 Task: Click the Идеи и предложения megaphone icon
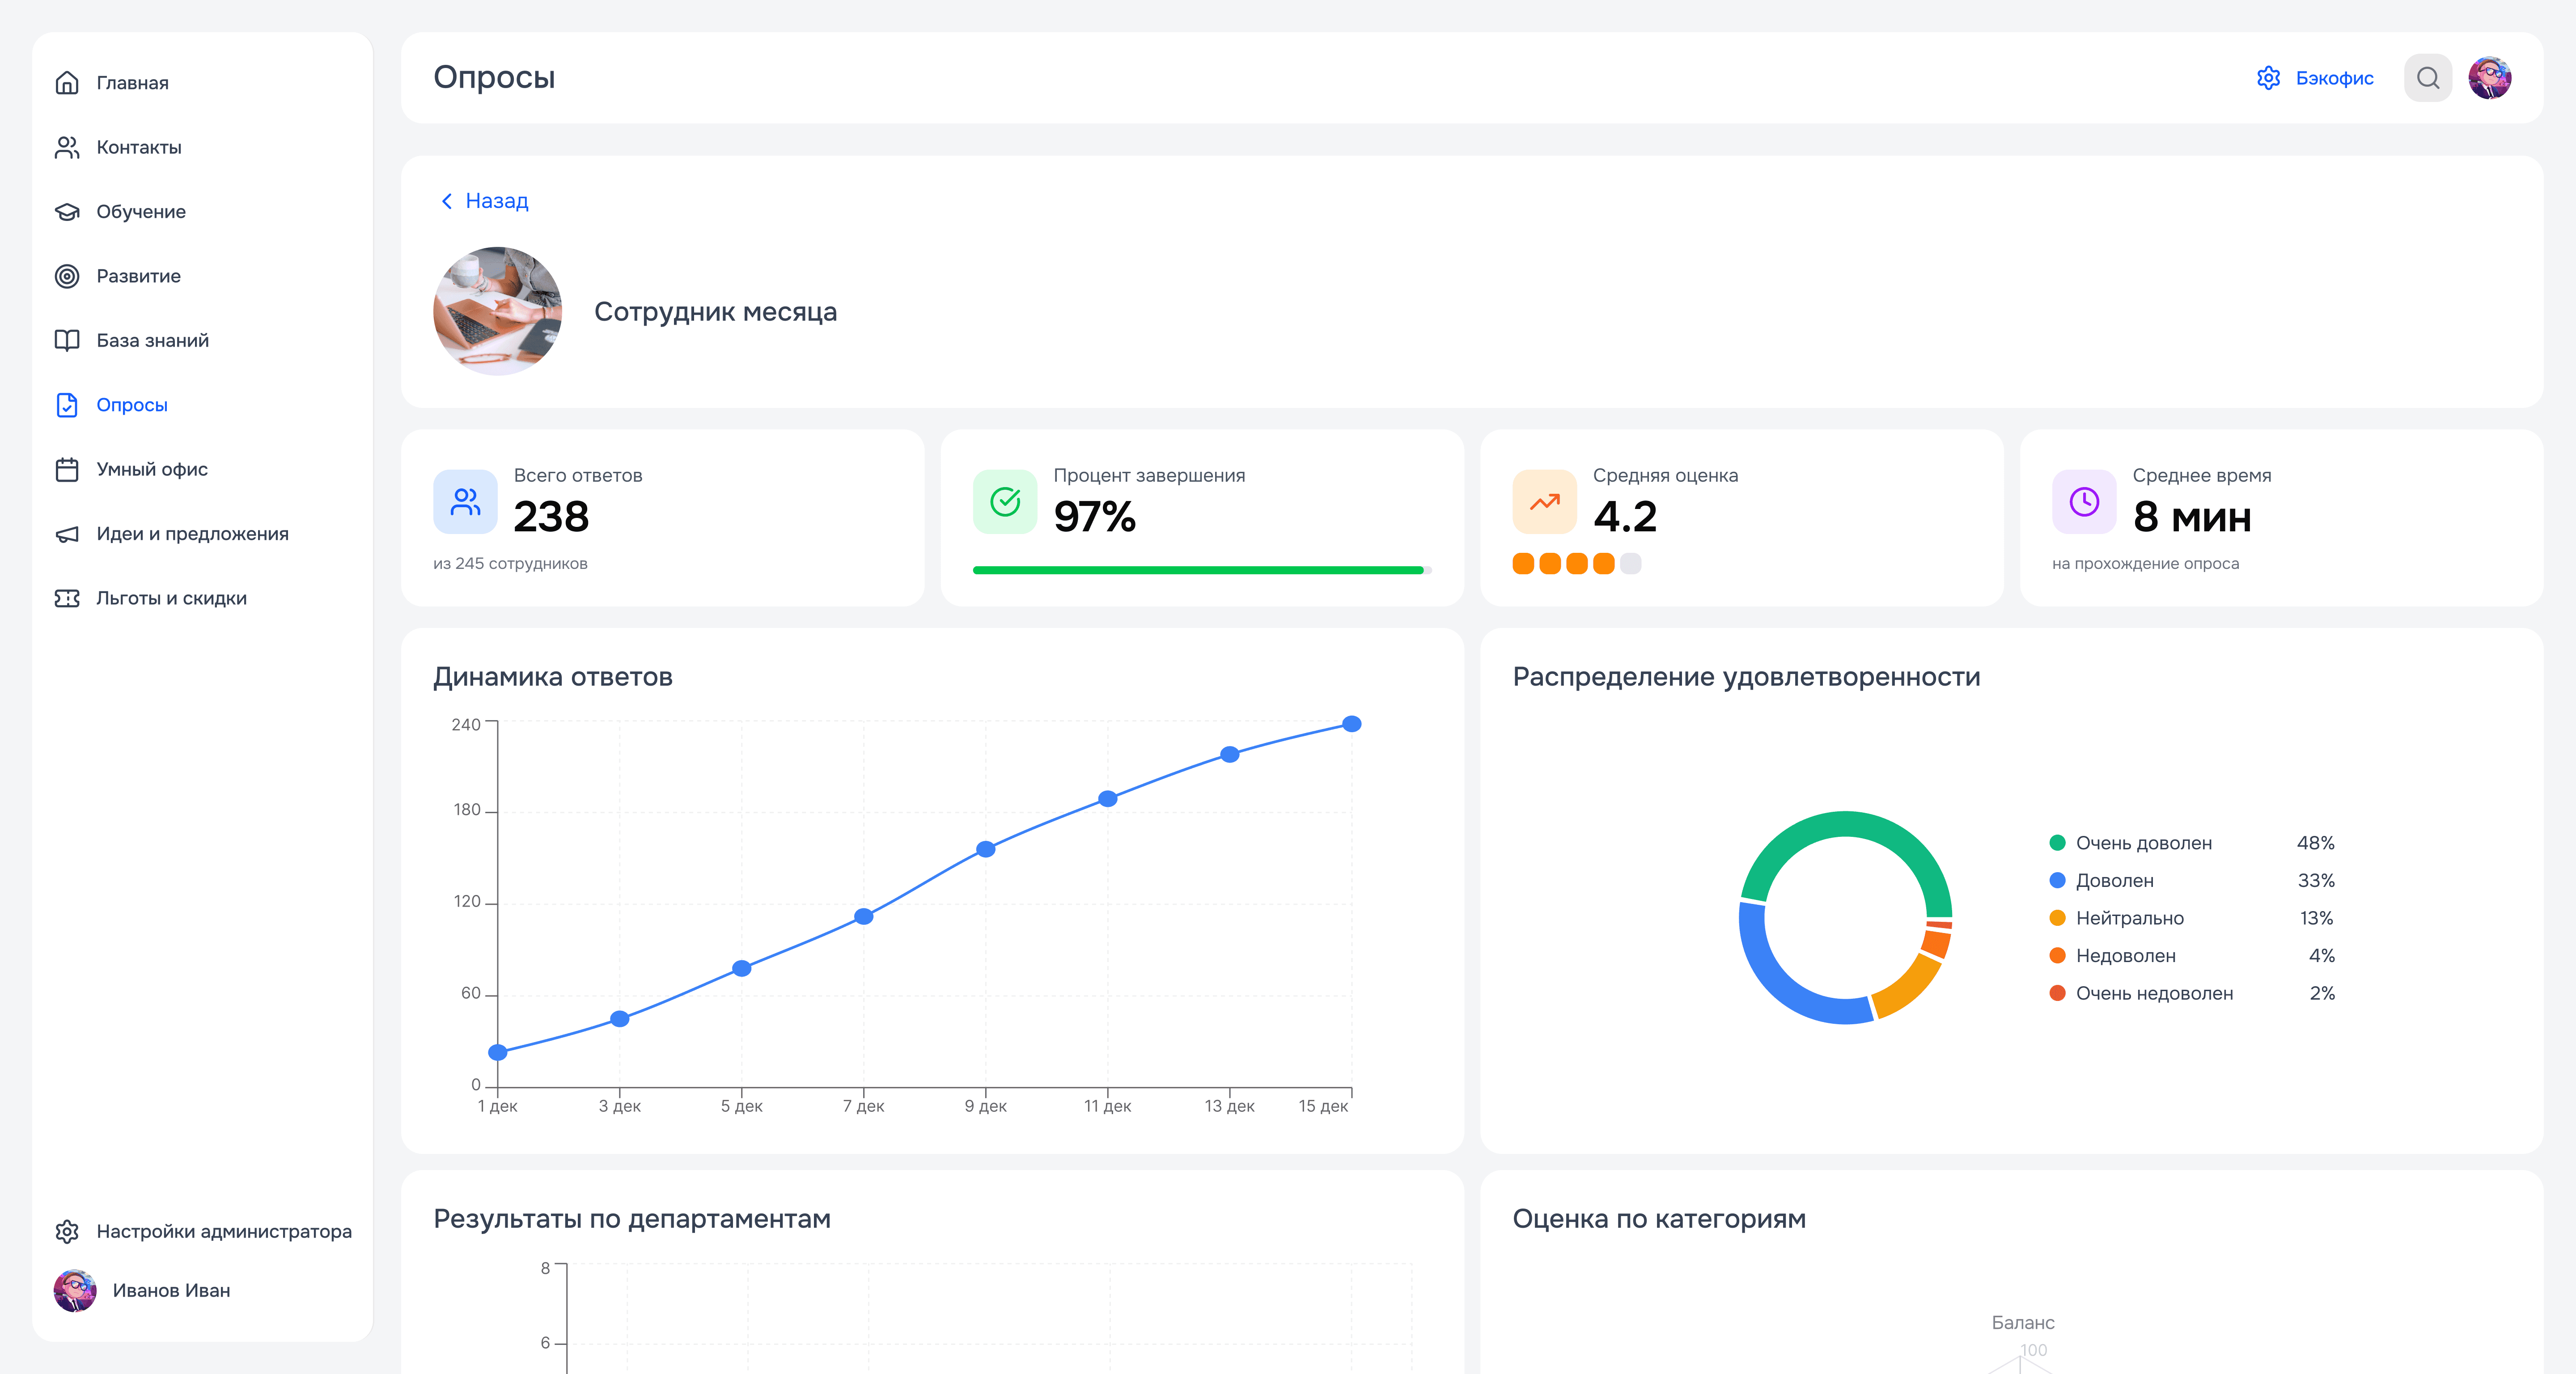pyautogui.click(x=67, y=534)
